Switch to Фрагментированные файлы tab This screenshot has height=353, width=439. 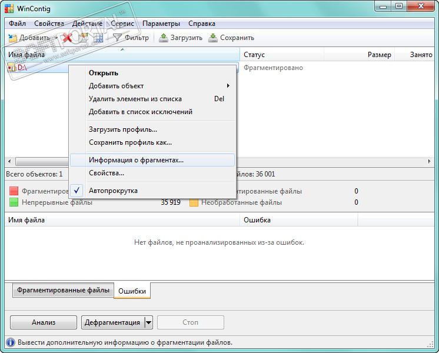click(64, 290)
